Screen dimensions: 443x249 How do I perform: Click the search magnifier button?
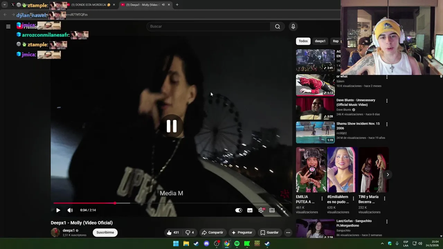(278, 26)
